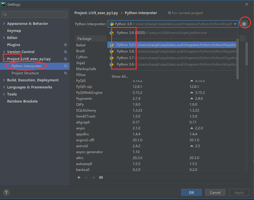
Task: Click the PyCharm logo in title bar
Action: (x=3, y=4)
